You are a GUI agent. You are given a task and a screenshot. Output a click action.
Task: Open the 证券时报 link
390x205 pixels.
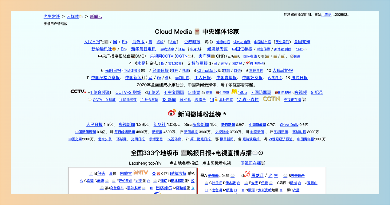tap(192, 42)
